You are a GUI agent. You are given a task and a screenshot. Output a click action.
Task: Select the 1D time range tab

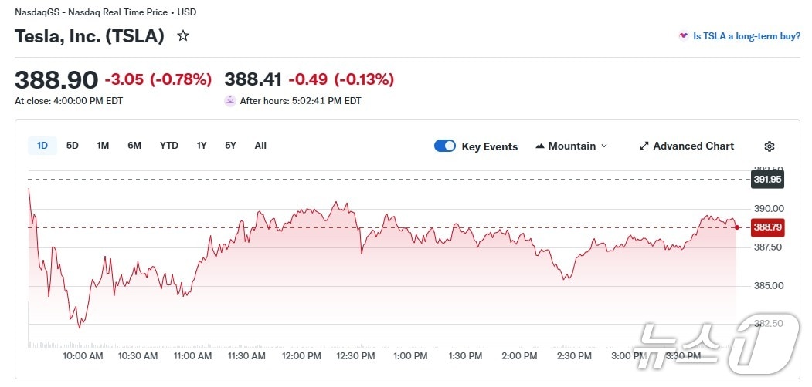[42, 146]
